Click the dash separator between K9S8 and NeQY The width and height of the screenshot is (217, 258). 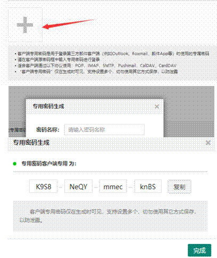coord(61,187)
